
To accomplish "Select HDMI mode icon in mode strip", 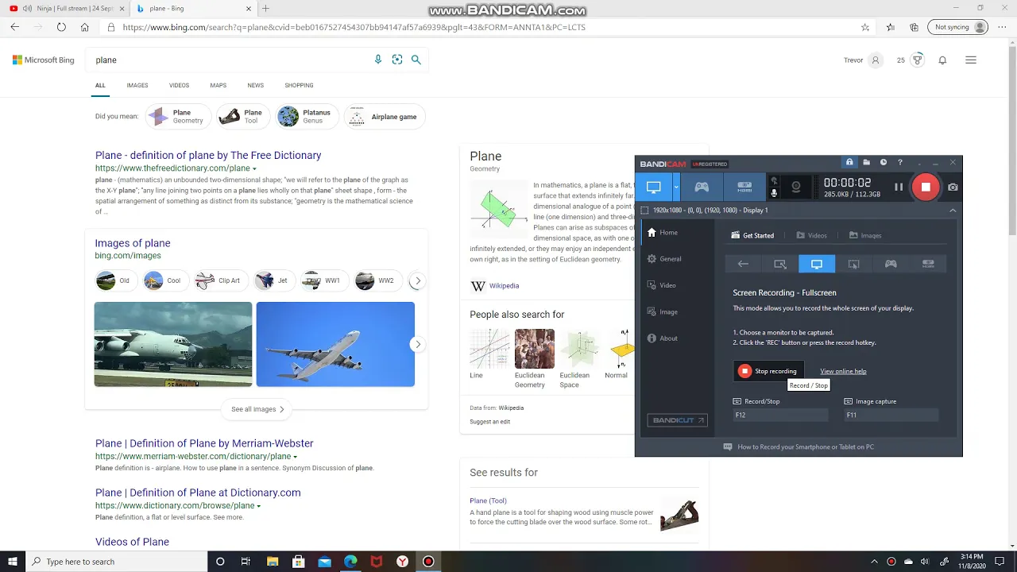I will click(928, 264).
